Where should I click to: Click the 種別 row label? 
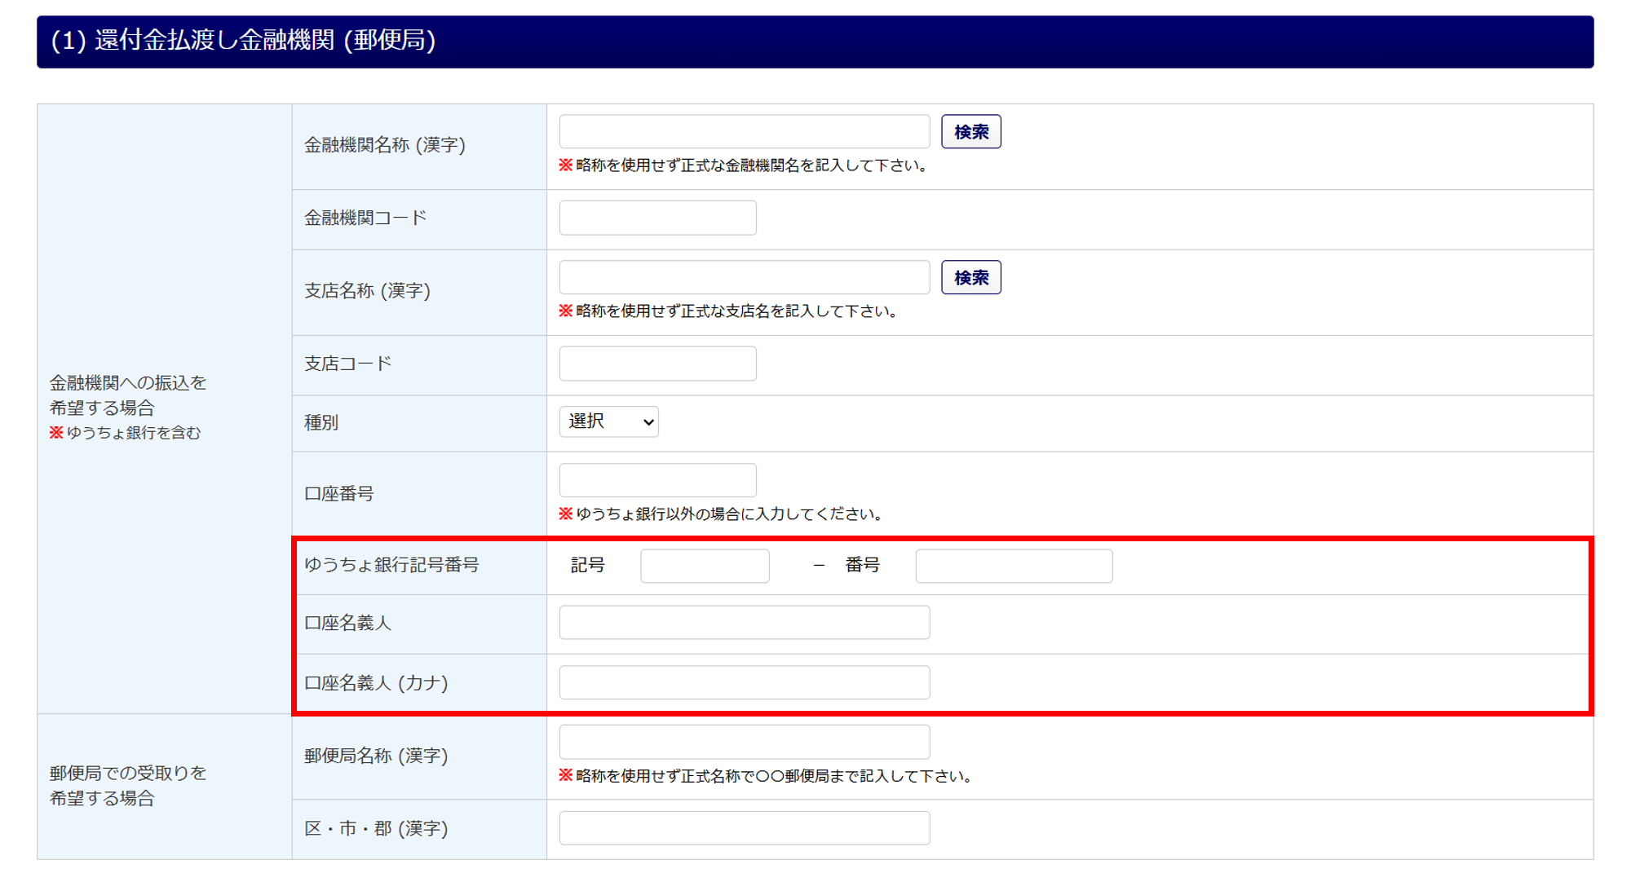click(321, 422)
